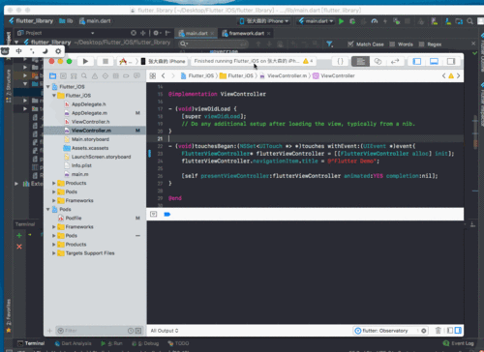Click the code snippets library braces button
This screenshot has height=352, width=484.
340,61
